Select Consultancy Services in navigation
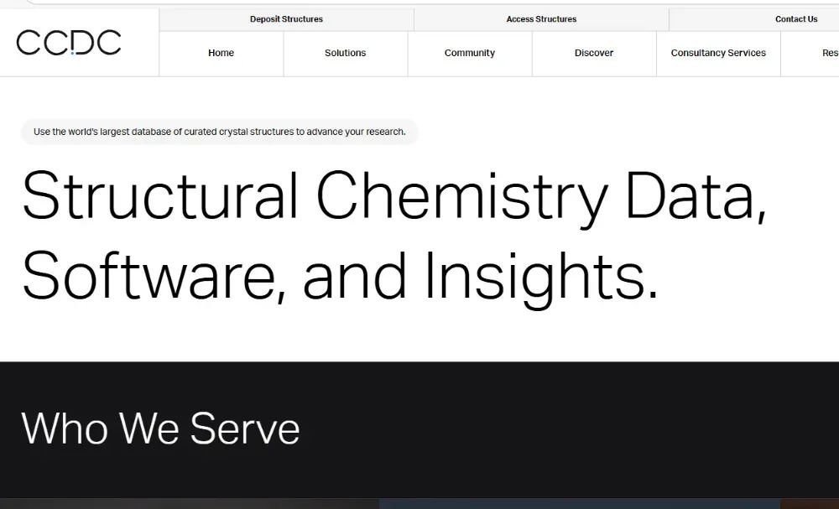Screen dimensions: 839x509 tap(718, 53)
